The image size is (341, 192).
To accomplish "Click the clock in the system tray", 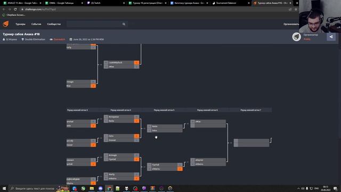I will [x=326, y=188].
